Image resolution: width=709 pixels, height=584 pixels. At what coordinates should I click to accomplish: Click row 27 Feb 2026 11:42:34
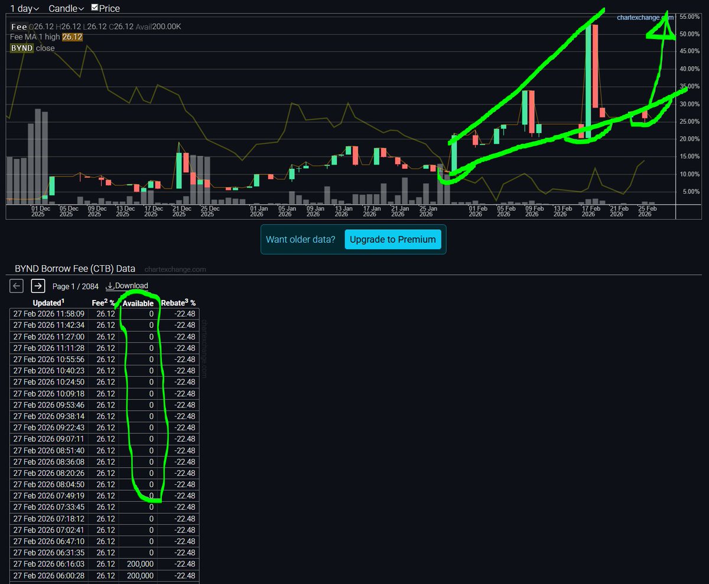point(105,325)
